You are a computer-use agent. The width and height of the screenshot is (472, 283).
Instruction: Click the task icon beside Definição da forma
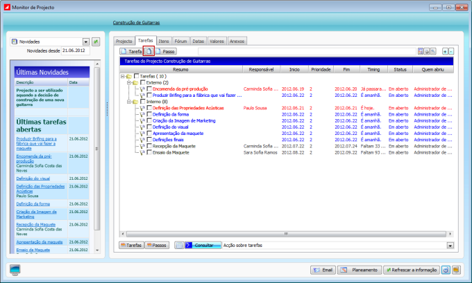coord(142,114)
